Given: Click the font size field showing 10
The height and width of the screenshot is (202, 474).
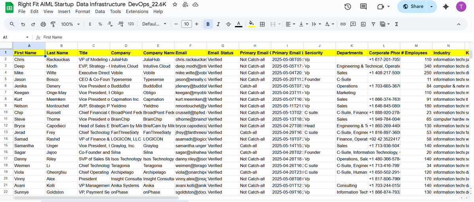Looking at the screenshot, I should coord(186,24).
